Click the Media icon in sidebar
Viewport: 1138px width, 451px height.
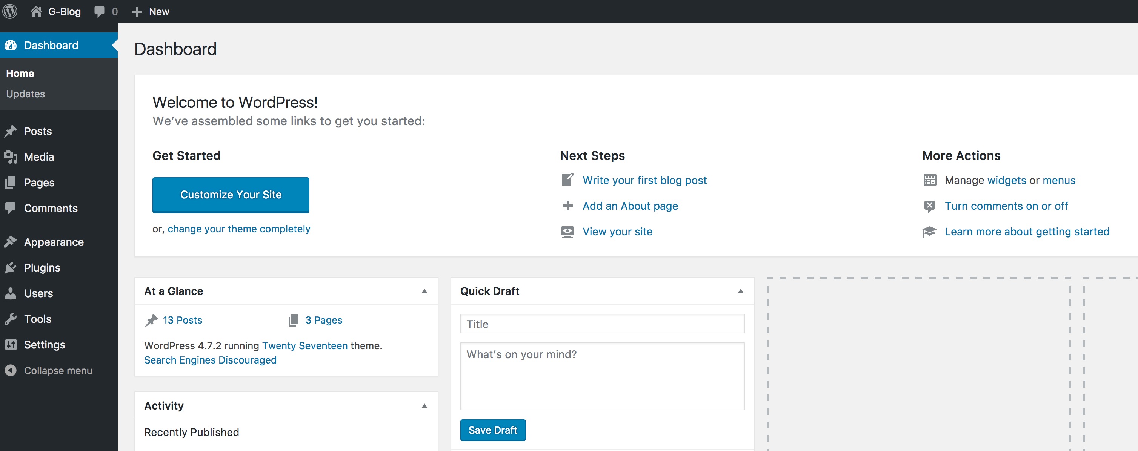tap(11, 156)
